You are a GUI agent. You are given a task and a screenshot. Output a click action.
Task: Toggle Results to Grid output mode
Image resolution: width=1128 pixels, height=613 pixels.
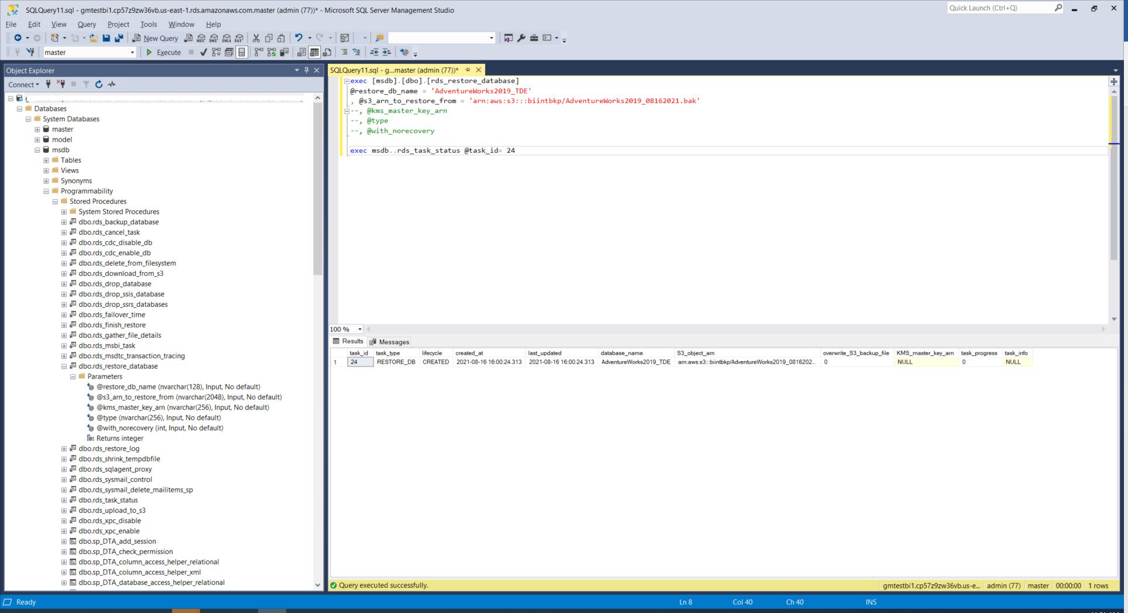coord(314,52)
